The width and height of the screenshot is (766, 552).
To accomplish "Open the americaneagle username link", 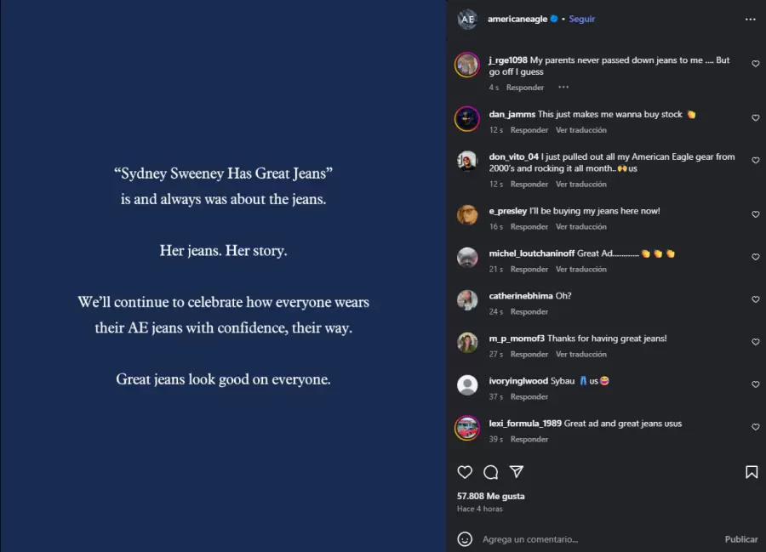I will [x=517, y=19].
